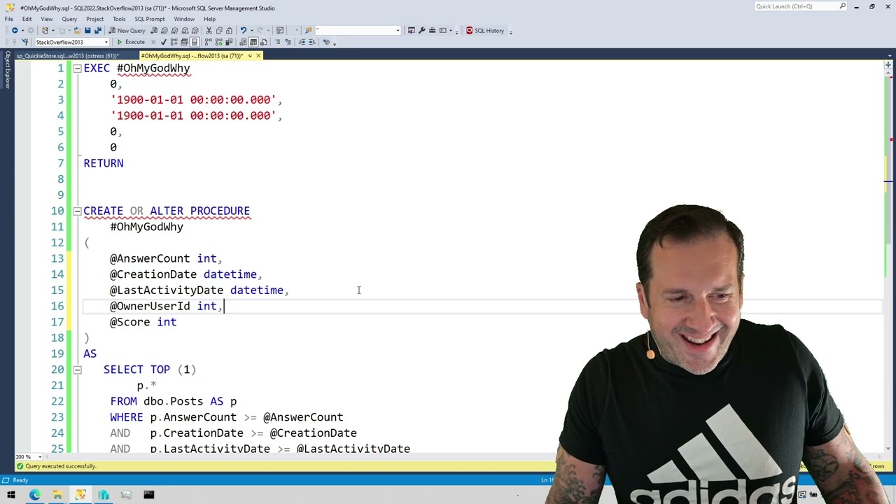The width and height of the screenshot is (896, 504).
Task: Open File Explorer from the taskbar
Action: coord(57,495)
